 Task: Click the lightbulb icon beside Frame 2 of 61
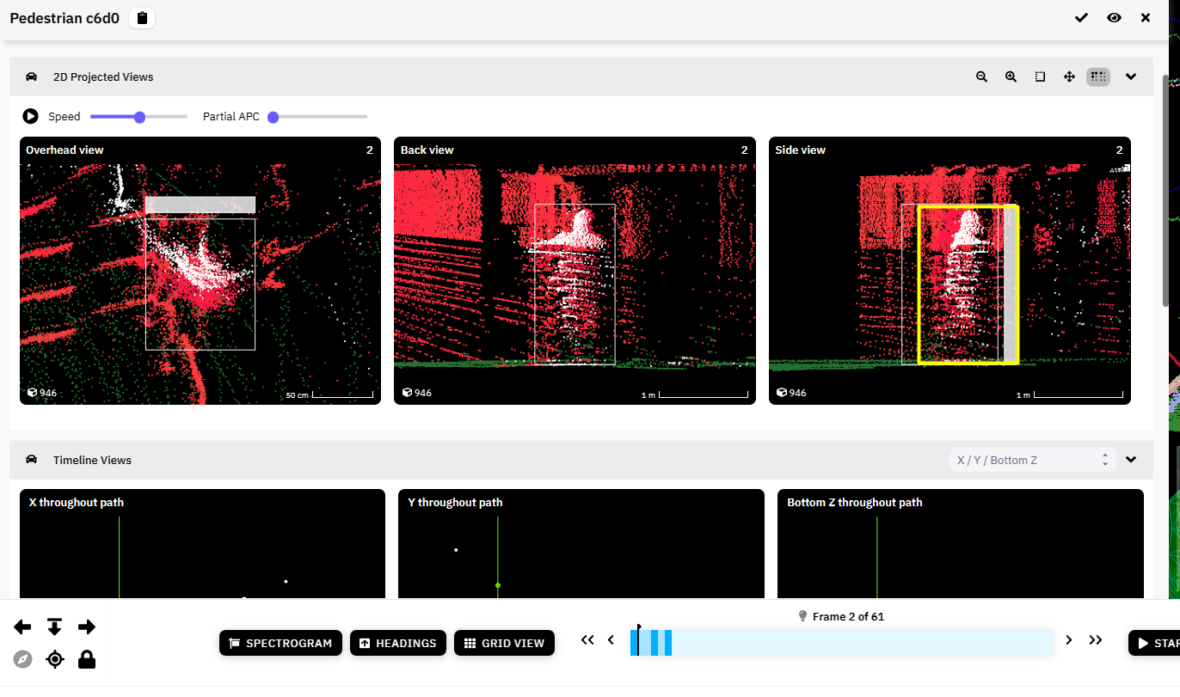coord(802,616)
